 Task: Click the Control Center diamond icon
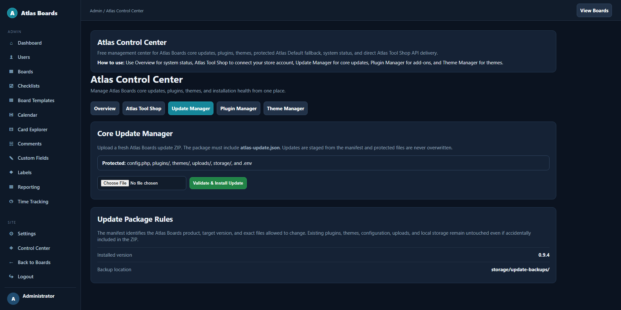11,248
